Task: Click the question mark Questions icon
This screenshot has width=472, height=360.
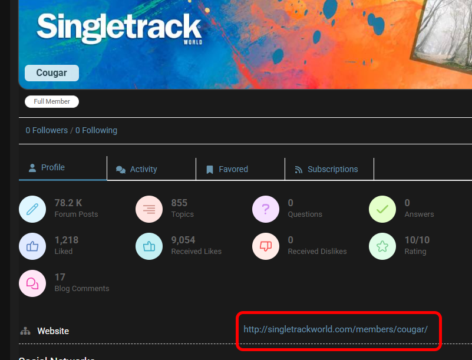Action: click(266, 209)
